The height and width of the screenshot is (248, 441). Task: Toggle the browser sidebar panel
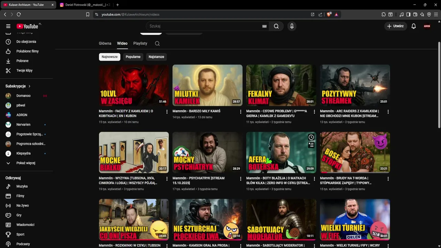(408, 14)
